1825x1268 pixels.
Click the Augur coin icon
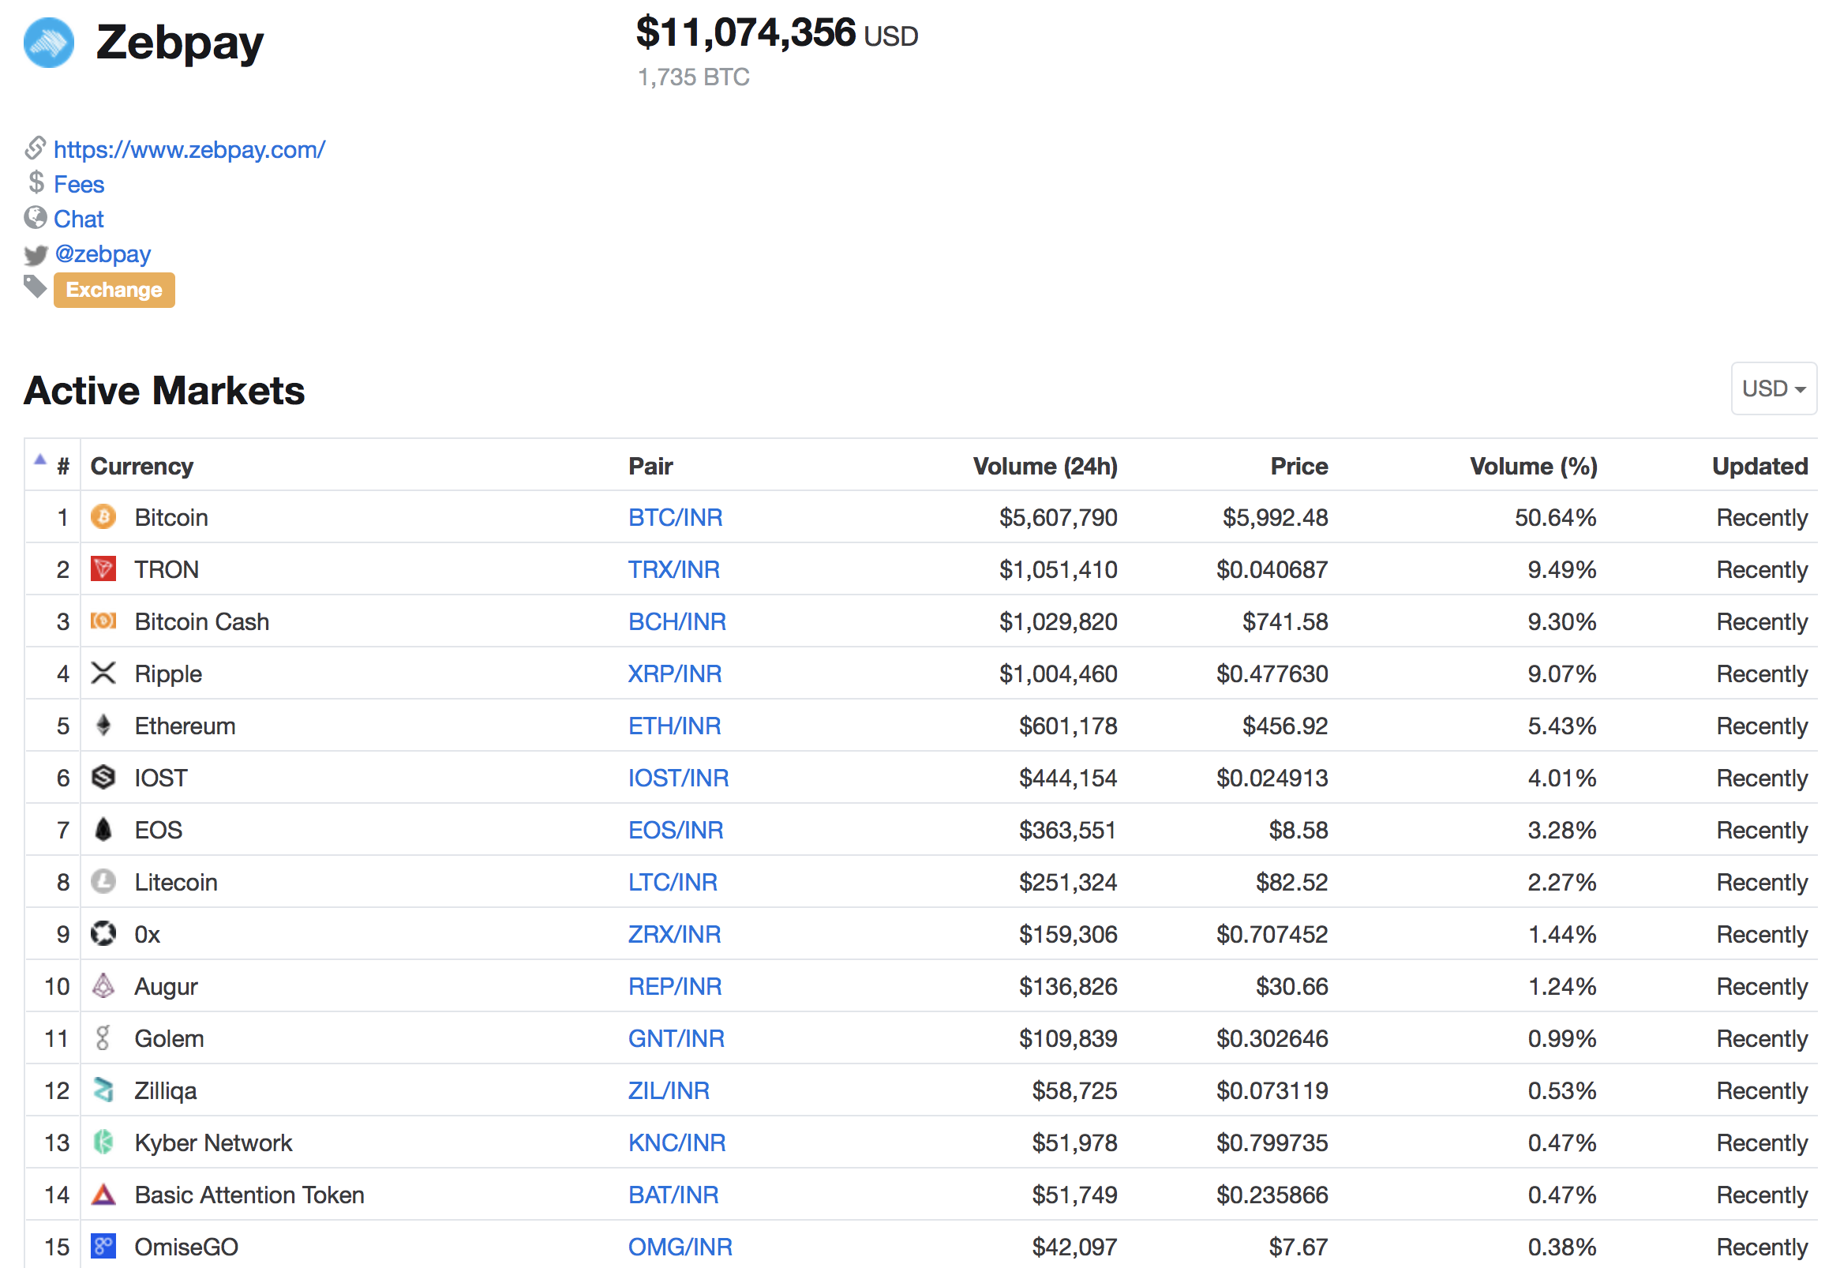(103, 986)
